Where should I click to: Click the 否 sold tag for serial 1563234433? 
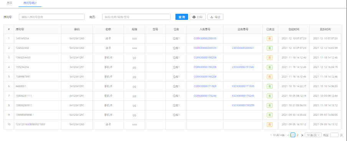click(269, 58)
